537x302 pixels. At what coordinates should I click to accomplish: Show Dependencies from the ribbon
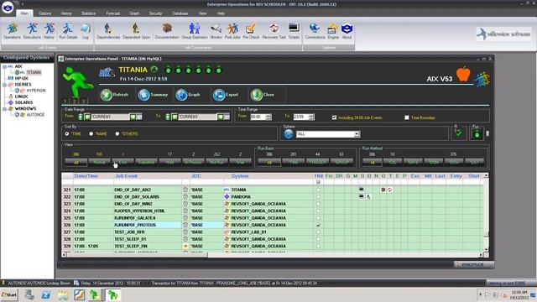pyautogui.click(x=108, y=31)
